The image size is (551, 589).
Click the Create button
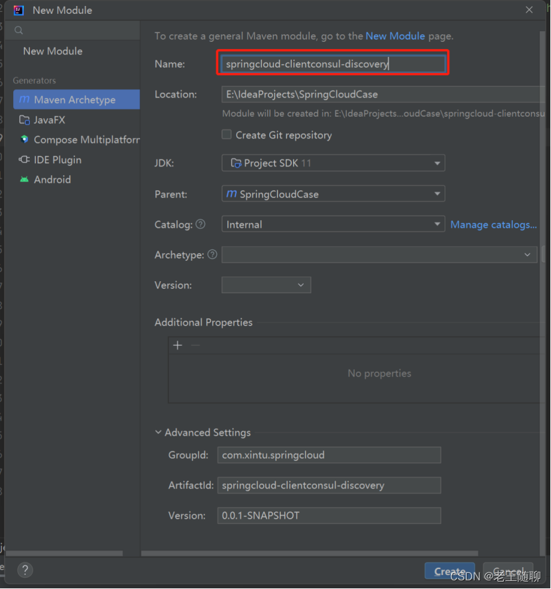click(450, 571)
